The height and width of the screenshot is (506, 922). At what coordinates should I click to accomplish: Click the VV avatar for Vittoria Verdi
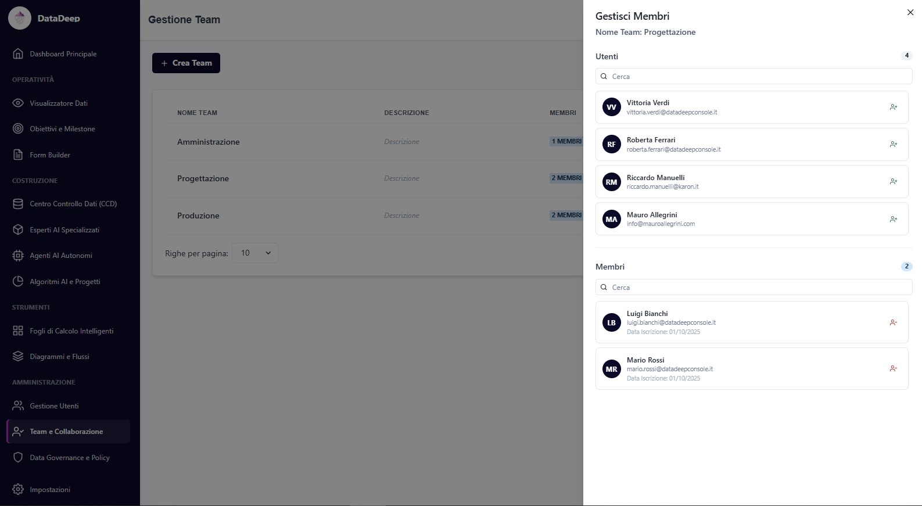[x=611, y=107]
